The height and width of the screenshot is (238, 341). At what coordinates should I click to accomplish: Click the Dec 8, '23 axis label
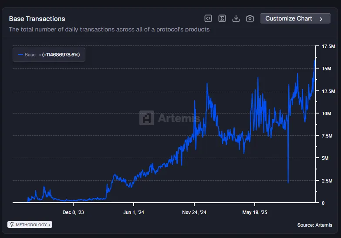[x=73, y=212]
